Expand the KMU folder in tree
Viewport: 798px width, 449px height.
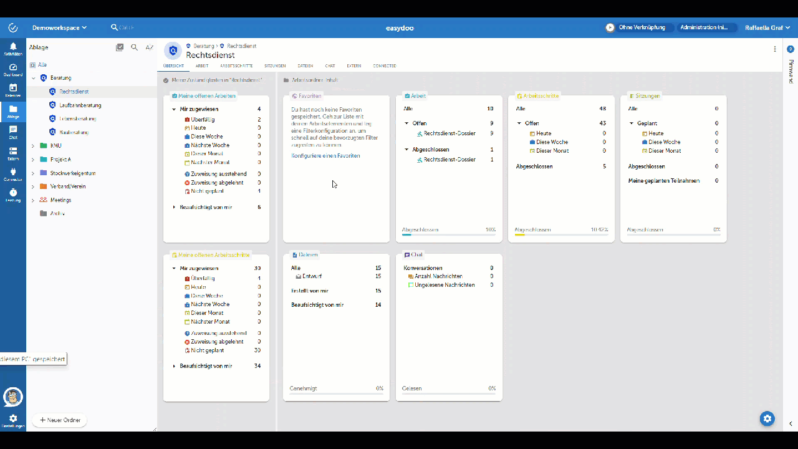pos(33,146)
